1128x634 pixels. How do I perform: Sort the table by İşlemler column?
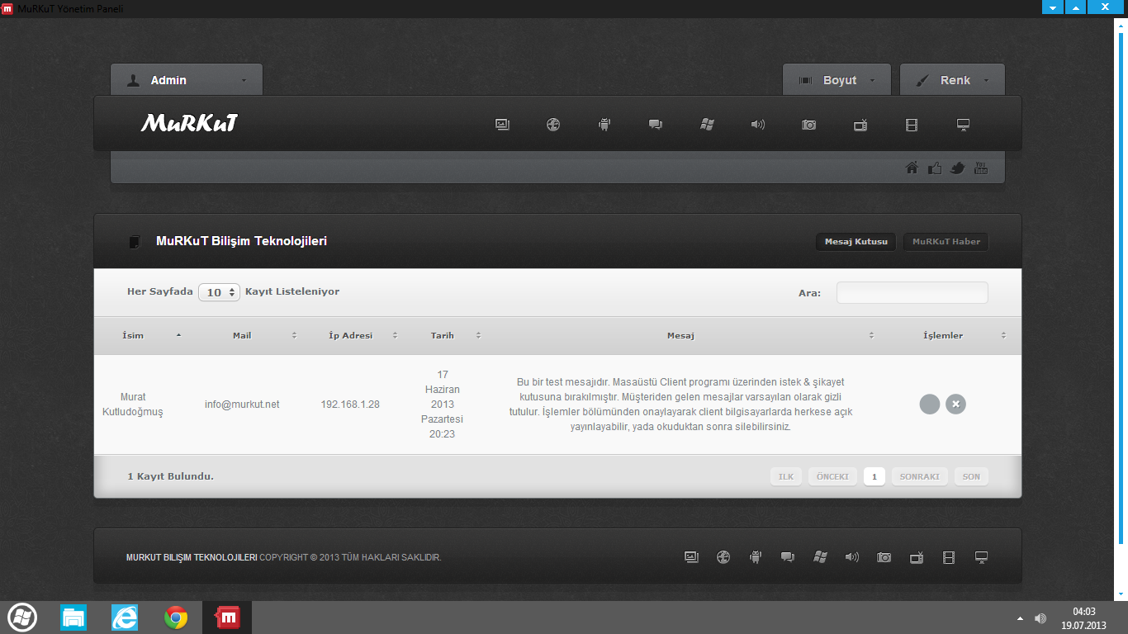point(949,335)
